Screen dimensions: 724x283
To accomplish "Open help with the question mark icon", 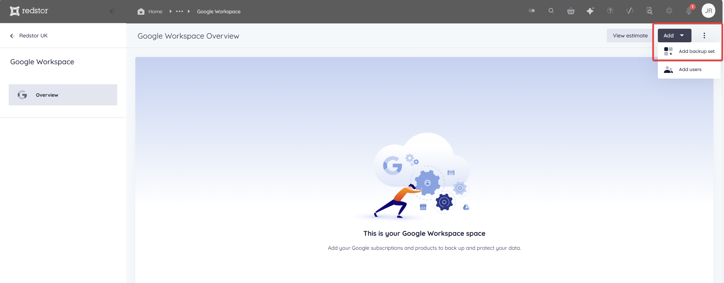I will click(x=610, y=11).
